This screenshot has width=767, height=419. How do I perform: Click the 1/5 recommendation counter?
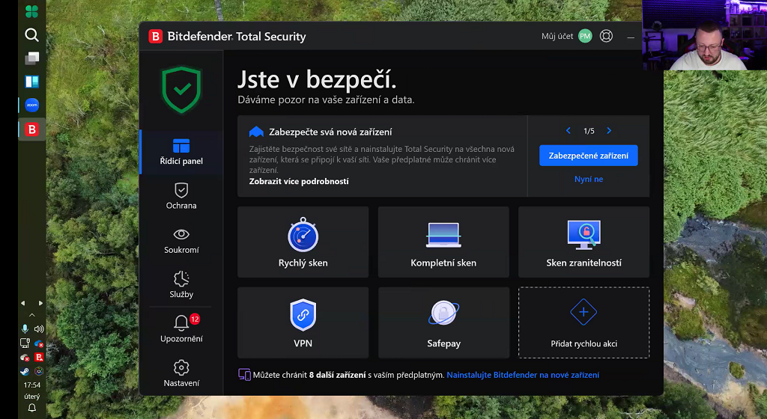(x=589, y=131)
